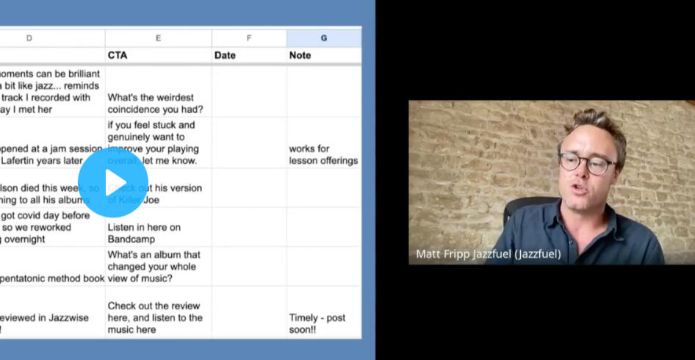695x360 pixels.
Task: Select column F header
Action: pos(249,38)
